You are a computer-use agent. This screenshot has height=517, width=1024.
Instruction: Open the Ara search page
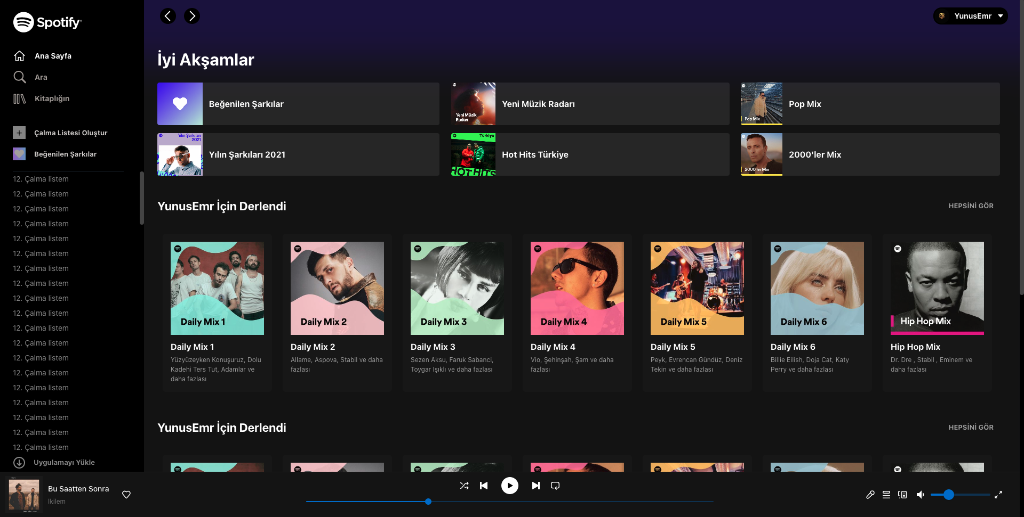(x=30, y=77)
